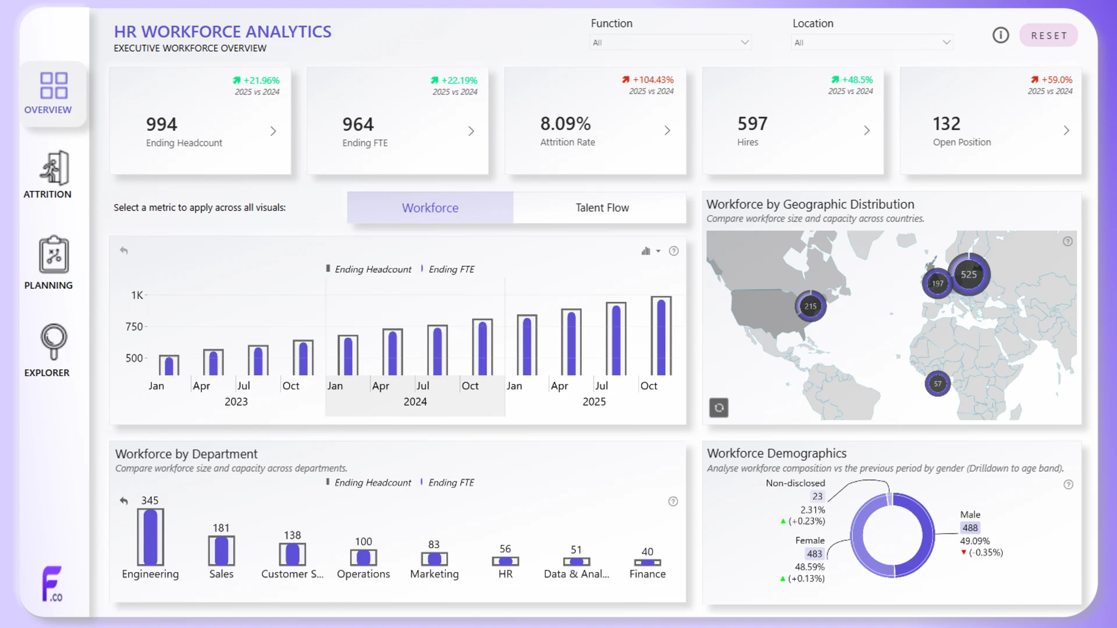Open the Workforce Demographics help icon
The image size is (1117, 628).
tap(1068, 484)
